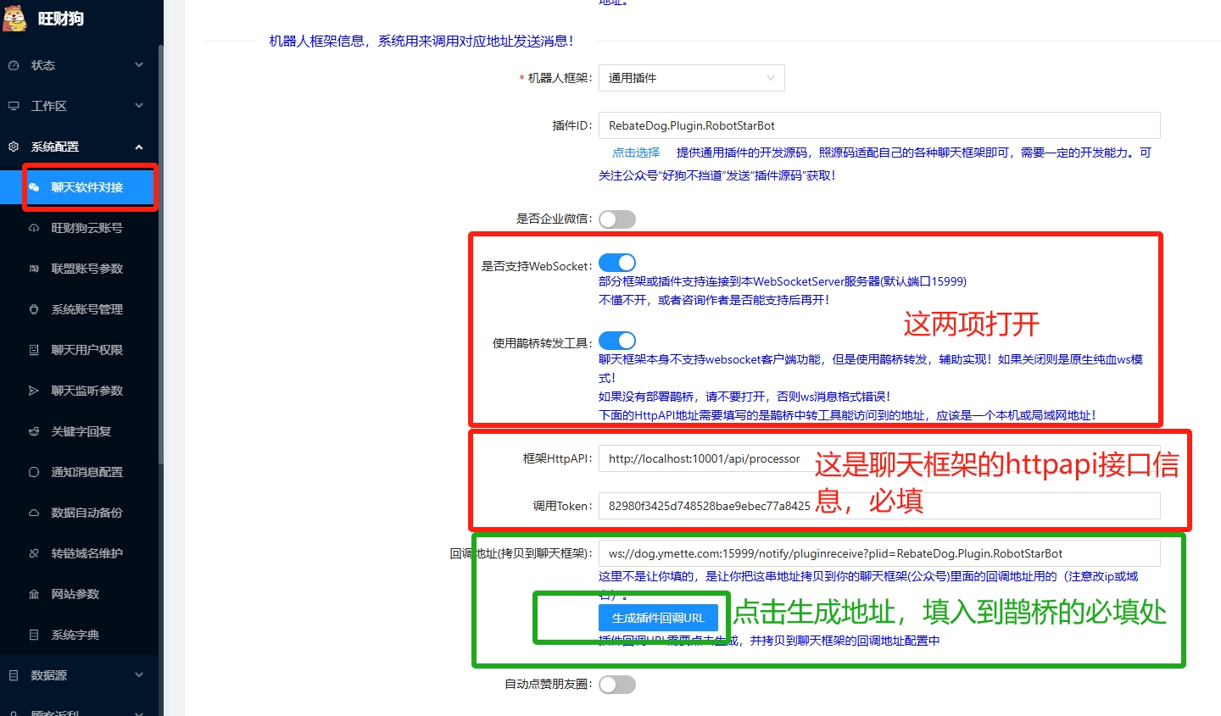This screenshot has height=716, width=1221.
Task: Go to 聊天用户权限 in sidebar
Action: [86, 350]
